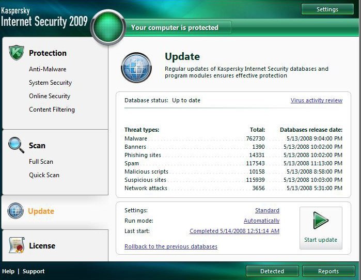Open the Reports button
Viewport: 361px width, 280px height.
[x=328, y=271]
